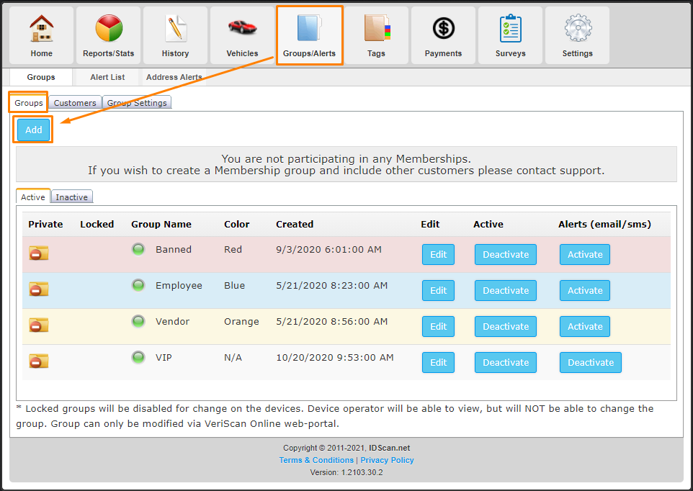Click the green status light beside Banned
The width and height of the screenshot is (693, 491).
(138, 250)
